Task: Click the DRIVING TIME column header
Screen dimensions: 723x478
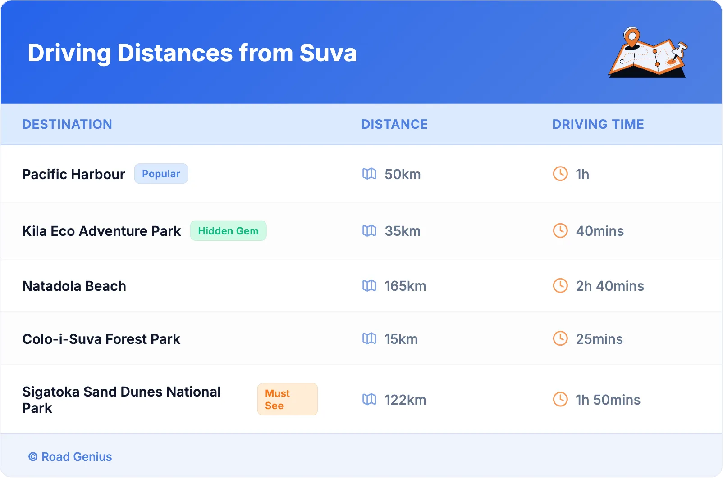Action: click(x=598, y=124)
